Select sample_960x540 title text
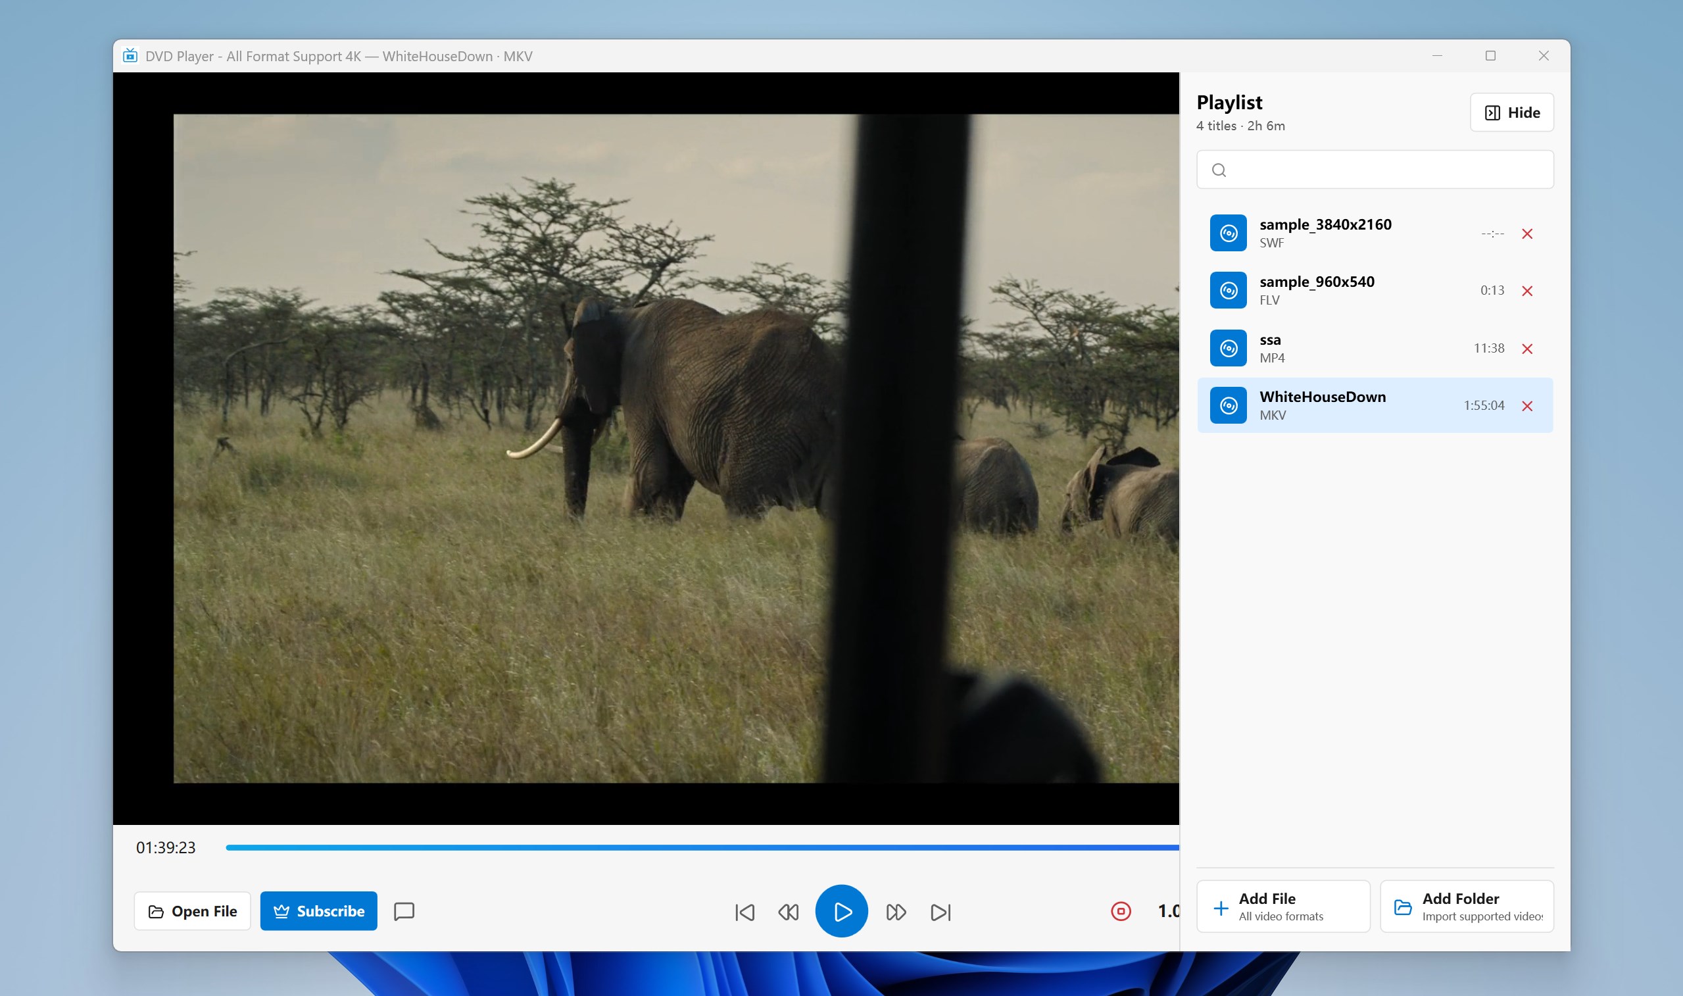Screen dimensions: 1683x996 coord(1317,282)
